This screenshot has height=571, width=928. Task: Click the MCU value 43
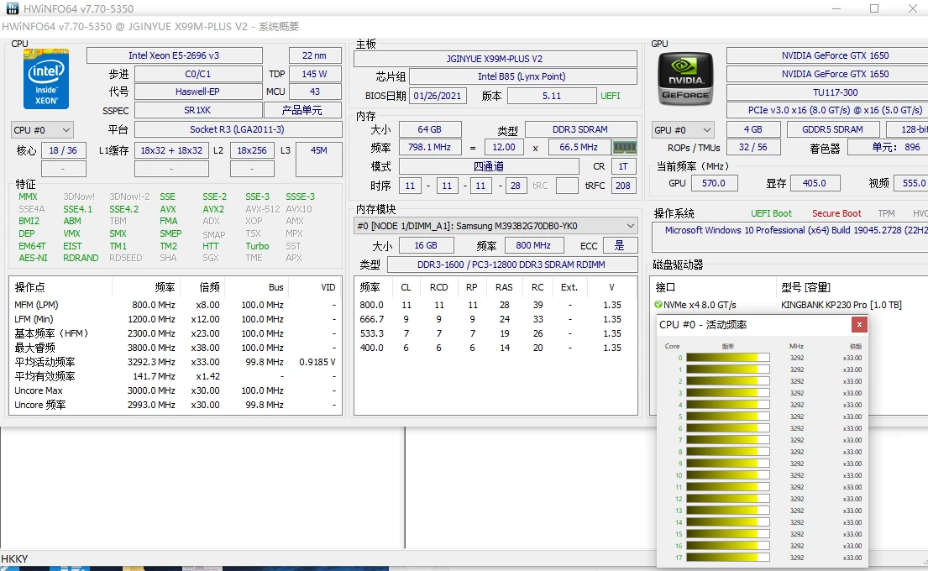click(x=315, y=92)
